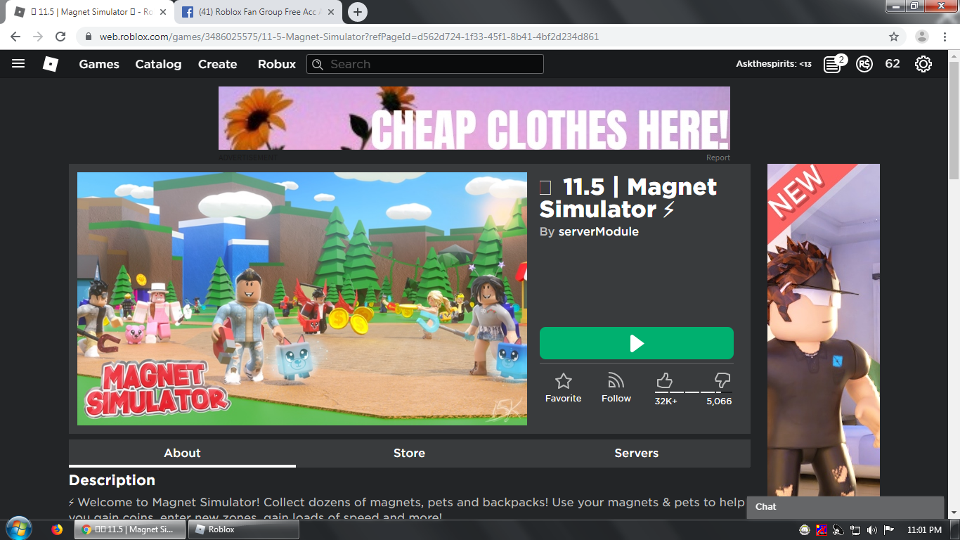960x540 pixels.
Task: Open the Windows Start menu
Action: pyautogui.click(x=18, y=529)
